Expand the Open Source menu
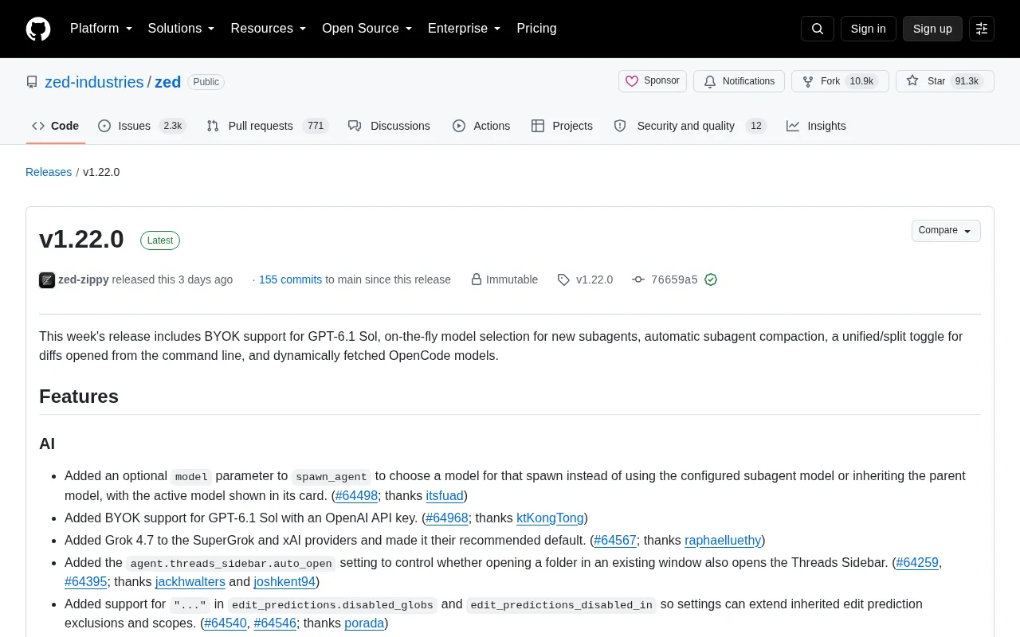 [367, 29]
